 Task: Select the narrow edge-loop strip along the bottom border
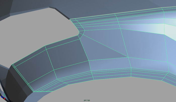click(x=113, y=75)
